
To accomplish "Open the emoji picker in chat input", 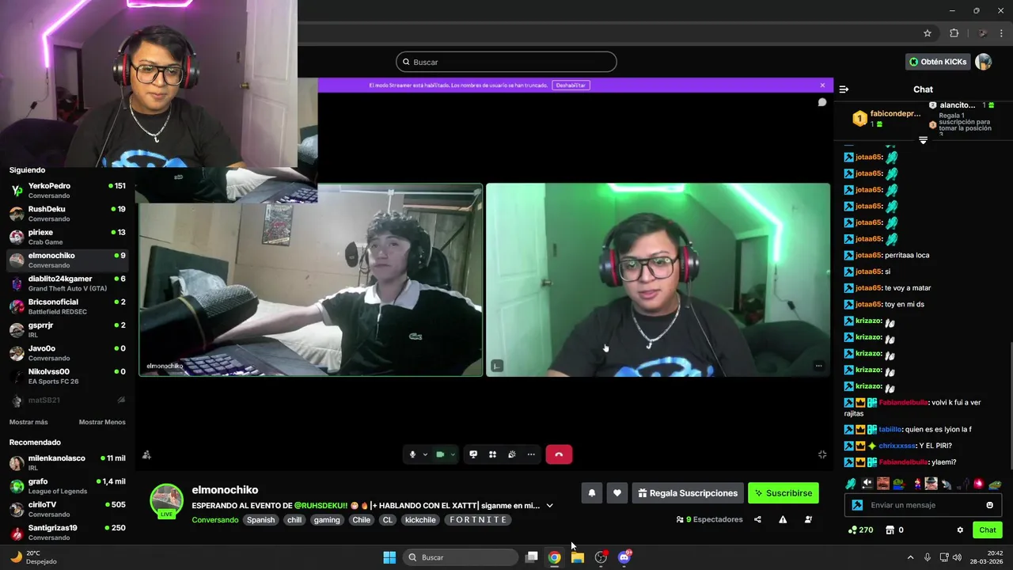I will pos(989,505).
